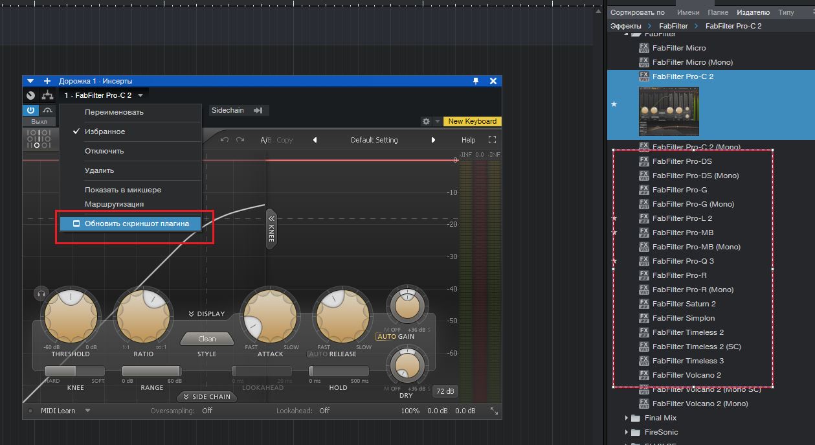Open the Default Setting preset menu
Viewport: 815px width, 445px height.
pyautogui.click(x=374, y=140)
